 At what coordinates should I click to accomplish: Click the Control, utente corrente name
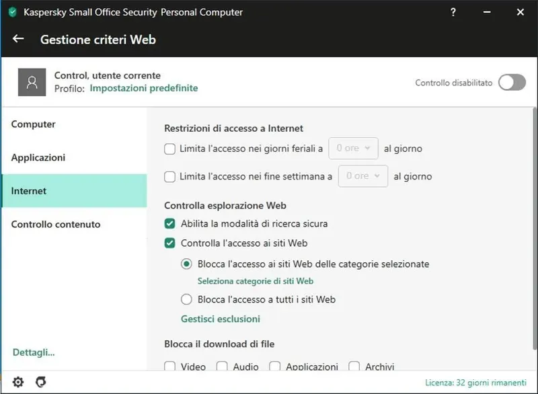108,75
